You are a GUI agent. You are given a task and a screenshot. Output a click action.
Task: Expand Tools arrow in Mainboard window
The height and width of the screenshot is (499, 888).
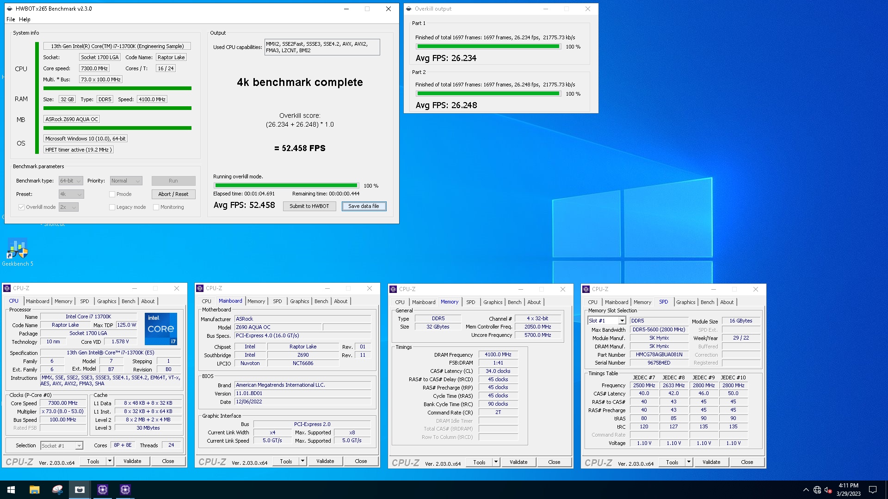click(302, 461)
